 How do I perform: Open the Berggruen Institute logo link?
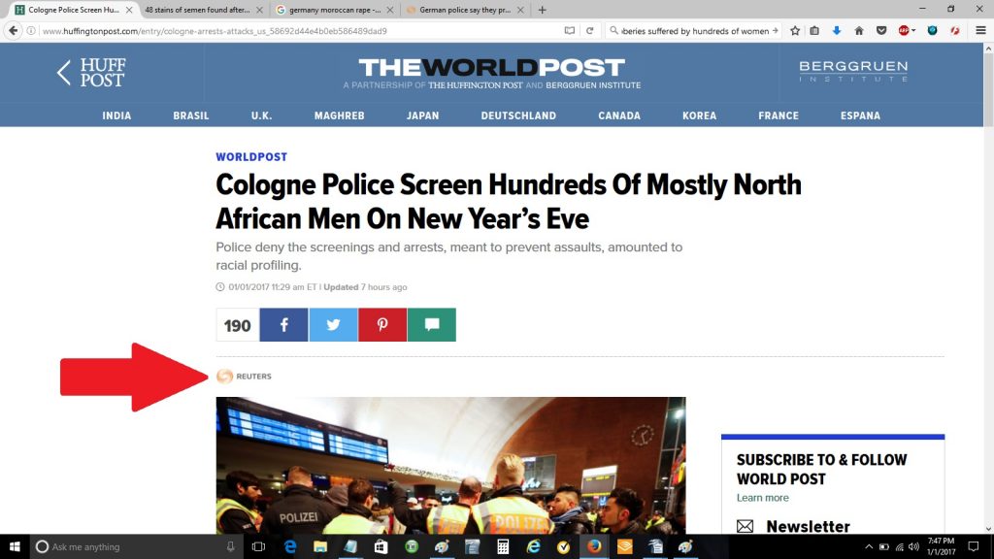853,71
